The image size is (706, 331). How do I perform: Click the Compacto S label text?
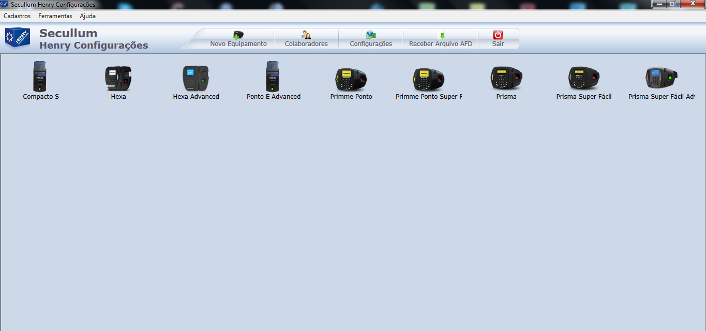point(41,96)
